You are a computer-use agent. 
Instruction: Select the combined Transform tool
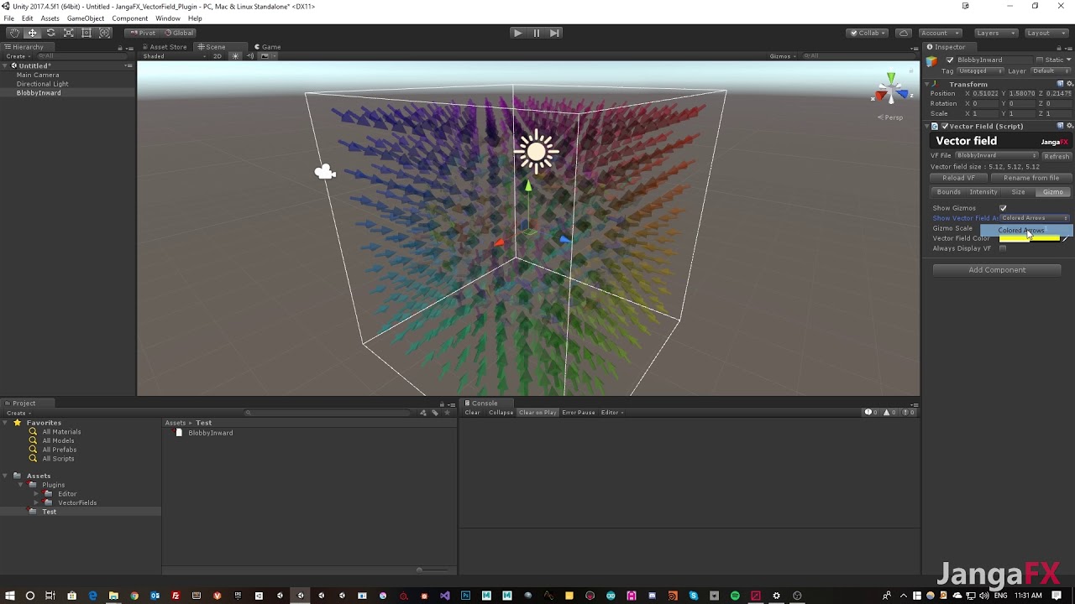[105, 33]
